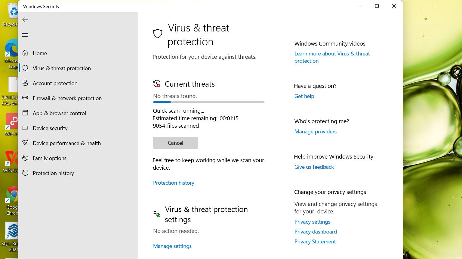Click the Protection history clock icon
The image size is (462, 259).
point(25,173)
